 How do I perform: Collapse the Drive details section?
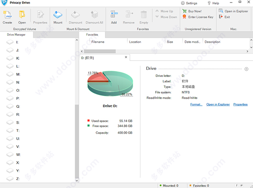point(246,69)
